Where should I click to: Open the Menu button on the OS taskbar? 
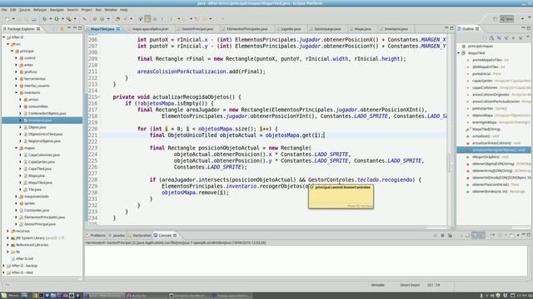10,296
